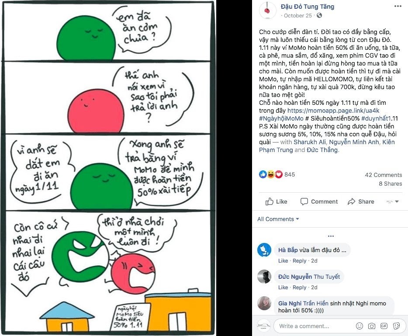Open the post options three-dot menu
Image resolution: width=408 pixels, height=336 pixels.
pos(398,6)
